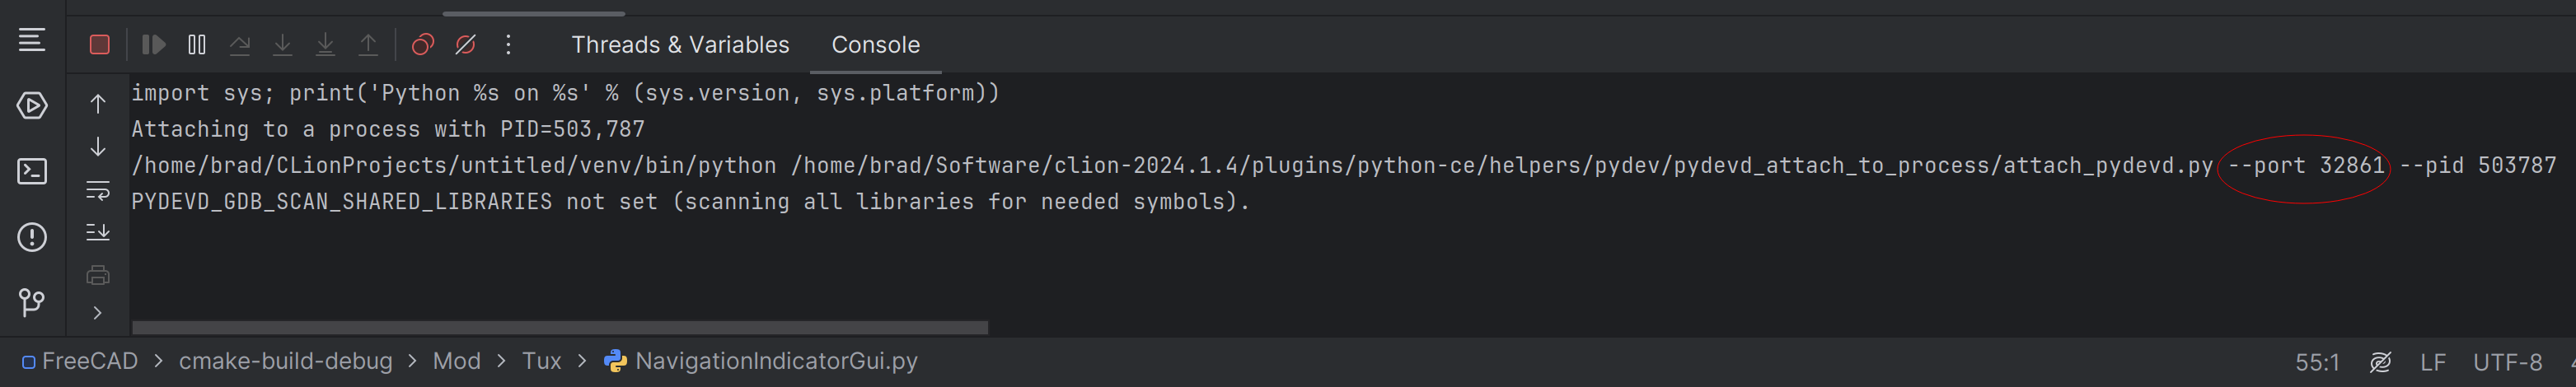
Task: Enable scroll to end of console
Action: (98, 232)
